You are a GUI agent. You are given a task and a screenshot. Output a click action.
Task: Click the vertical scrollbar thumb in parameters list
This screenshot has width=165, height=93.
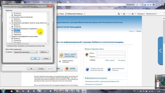(x=48, y=24)
